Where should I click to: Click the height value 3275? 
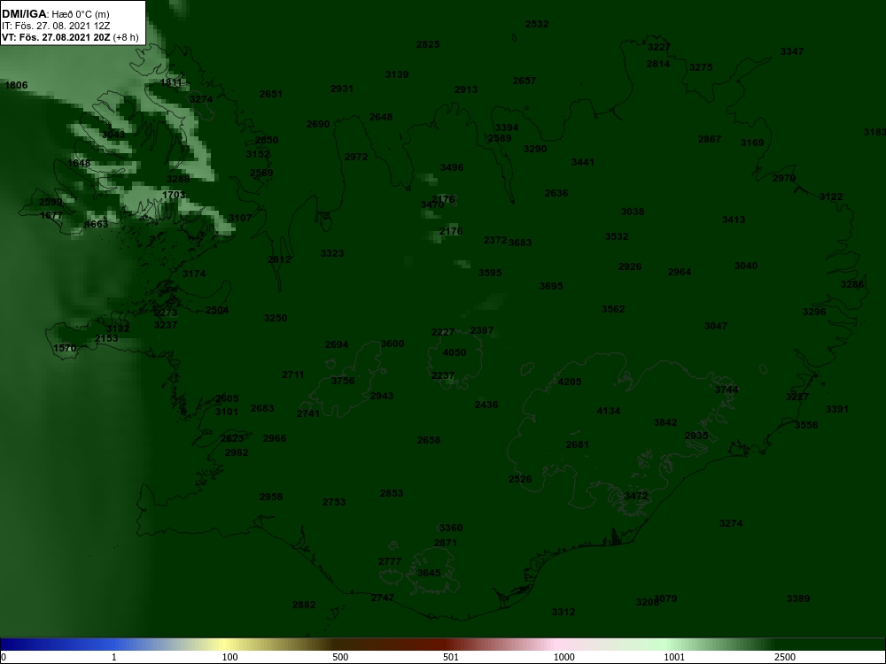(701, 67)
